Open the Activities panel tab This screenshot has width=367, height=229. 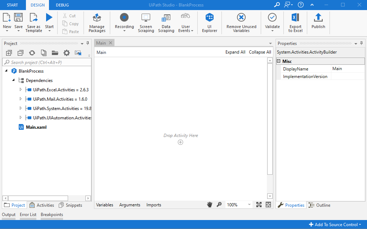tap(42, 205)
